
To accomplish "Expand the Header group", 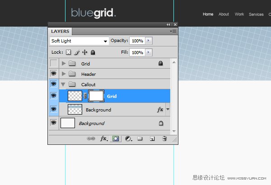I will [x=64, y=74].
